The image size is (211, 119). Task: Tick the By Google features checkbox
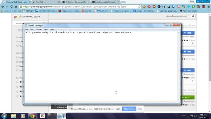(x=17, y=62)
